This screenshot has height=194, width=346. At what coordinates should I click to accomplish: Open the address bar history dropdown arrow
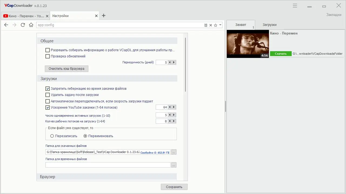click(x=220, y=25)
